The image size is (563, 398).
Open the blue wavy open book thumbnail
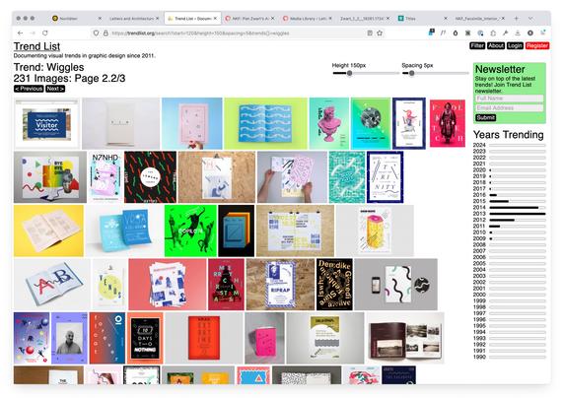(x=265, y=123)
